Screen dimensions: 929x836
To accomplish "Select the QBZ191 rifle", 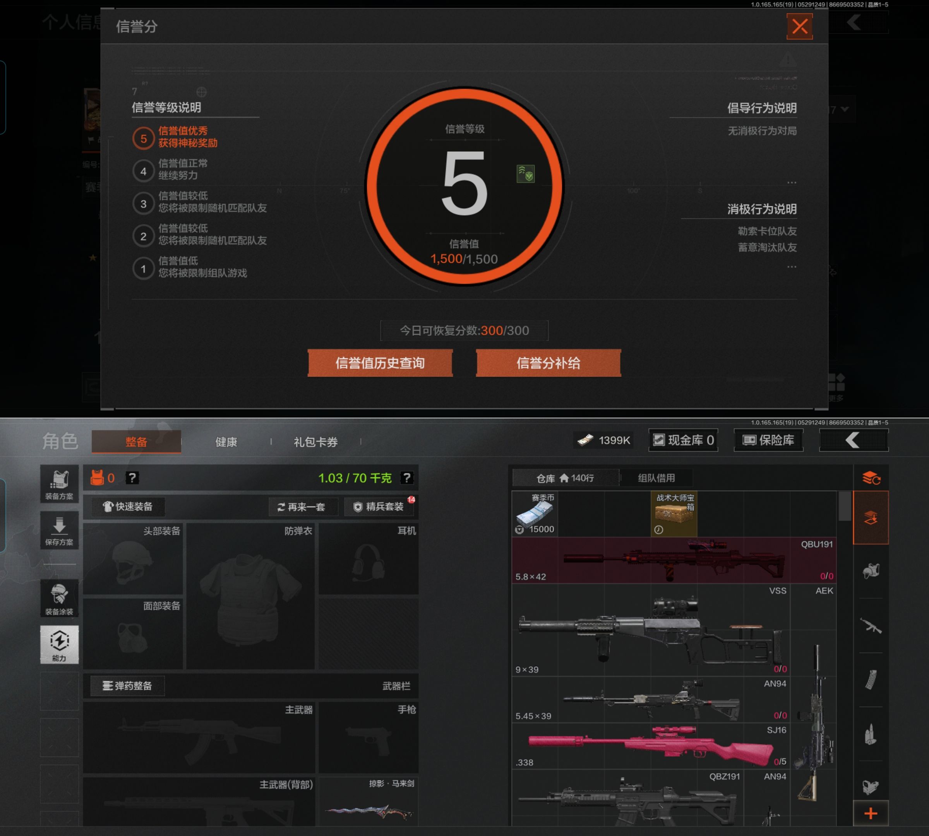I will pos(627,798).
